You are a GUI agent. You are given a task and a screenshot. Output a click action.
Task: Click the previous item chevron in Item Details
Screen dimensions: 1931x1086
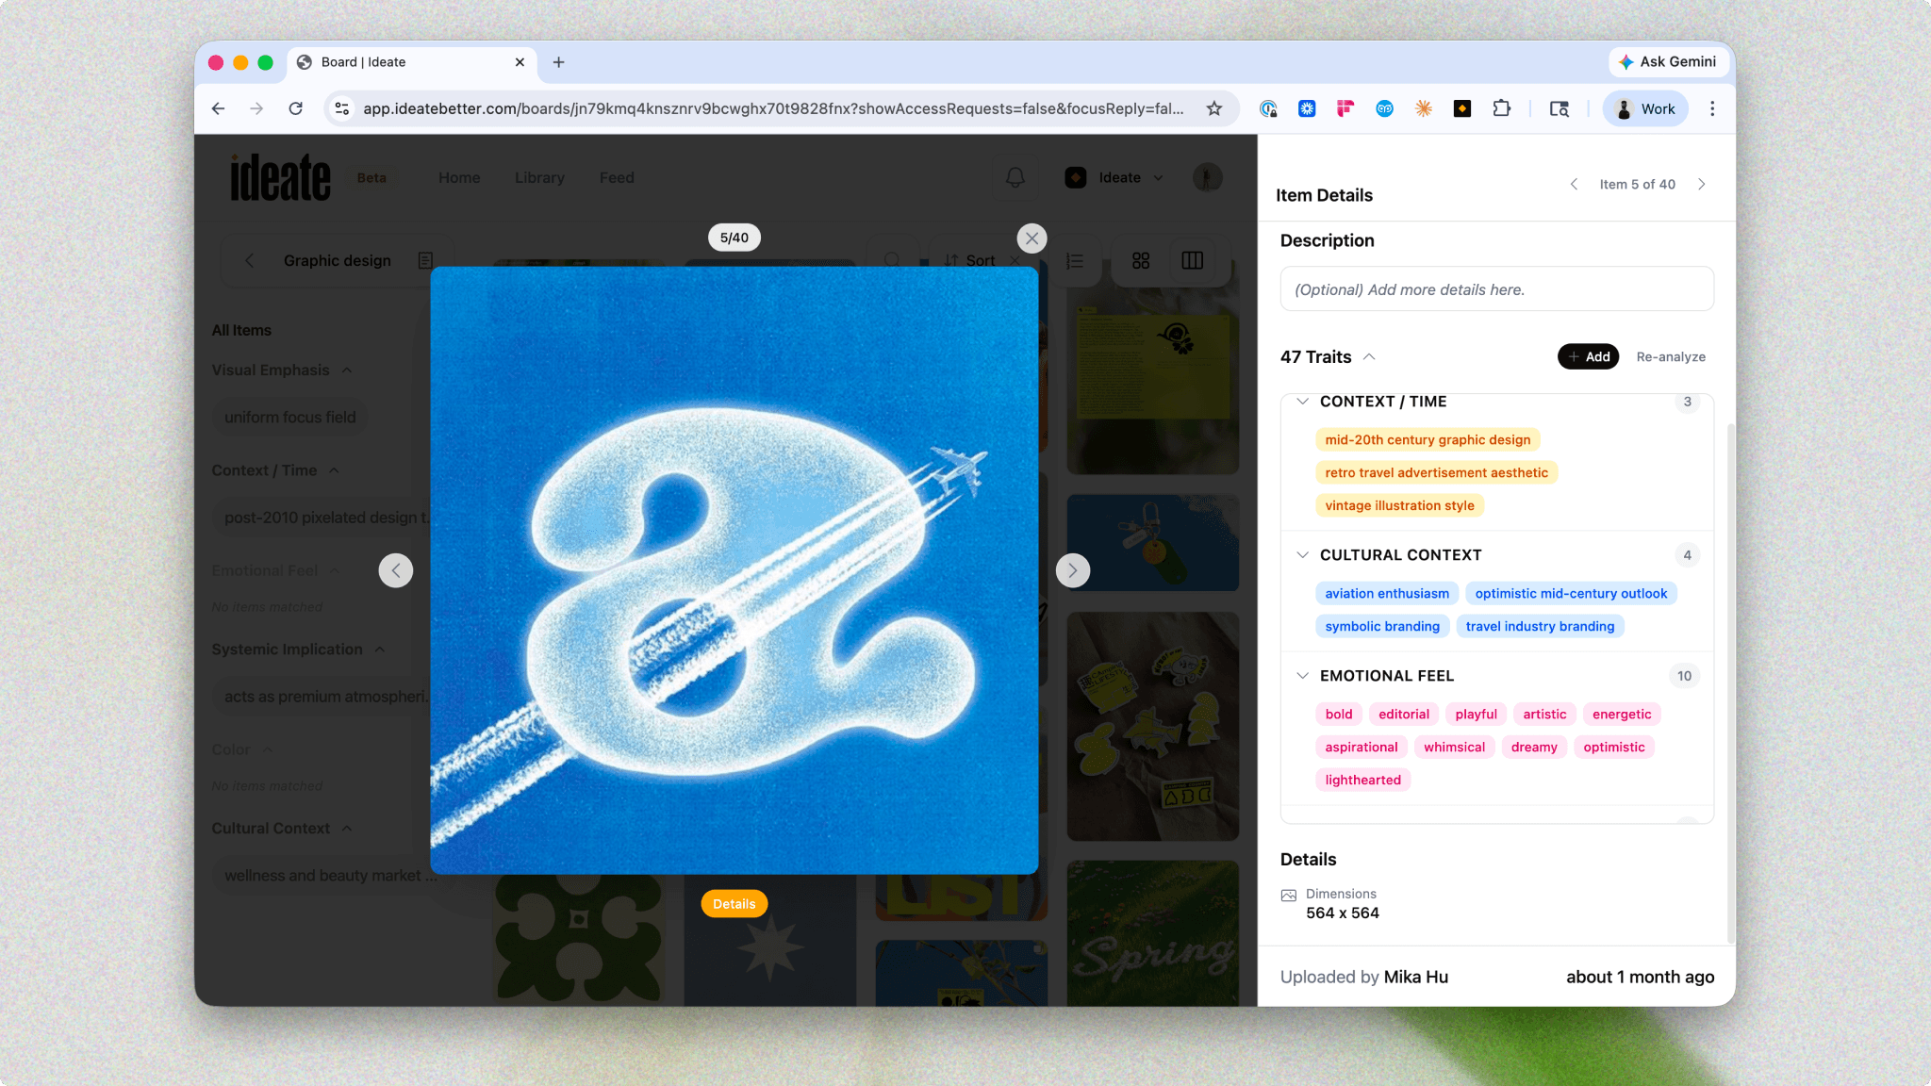pyautogui.click(x=1574, y=185)
